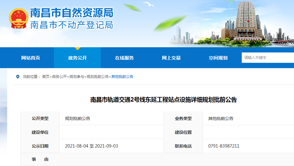Click the 联系电话 label cell
The height and width of the screenshot is (166, 294).
click(x=183, y=146)
